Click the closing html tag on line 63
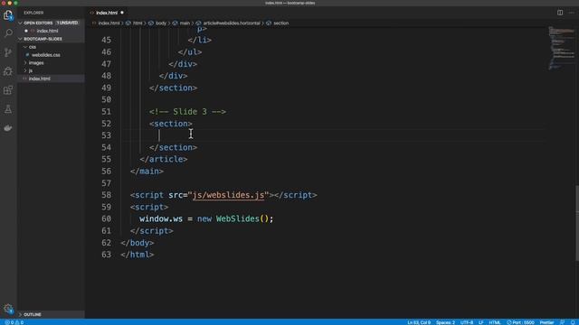 137,255
